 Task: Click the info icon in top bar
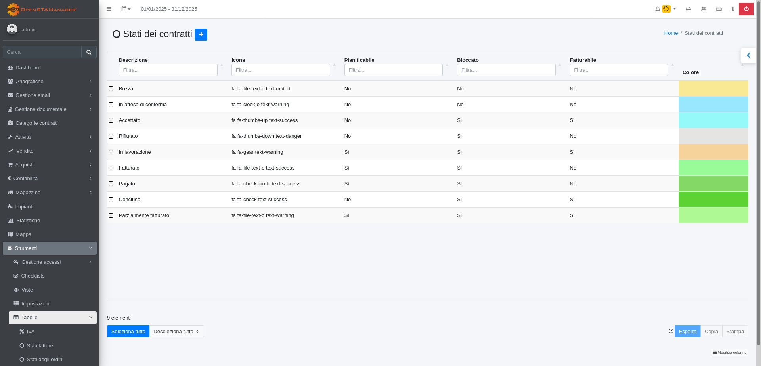click(x=732, y=9)
